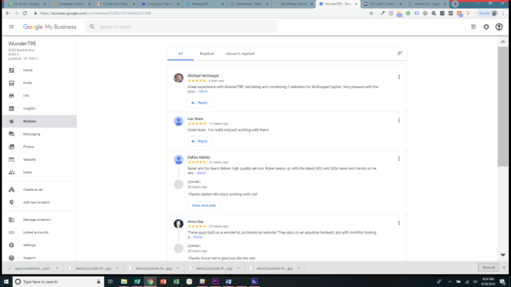Expand Arica Day review with More link
The height and width of the screenshot is (287, 511).
pos(198,237)
